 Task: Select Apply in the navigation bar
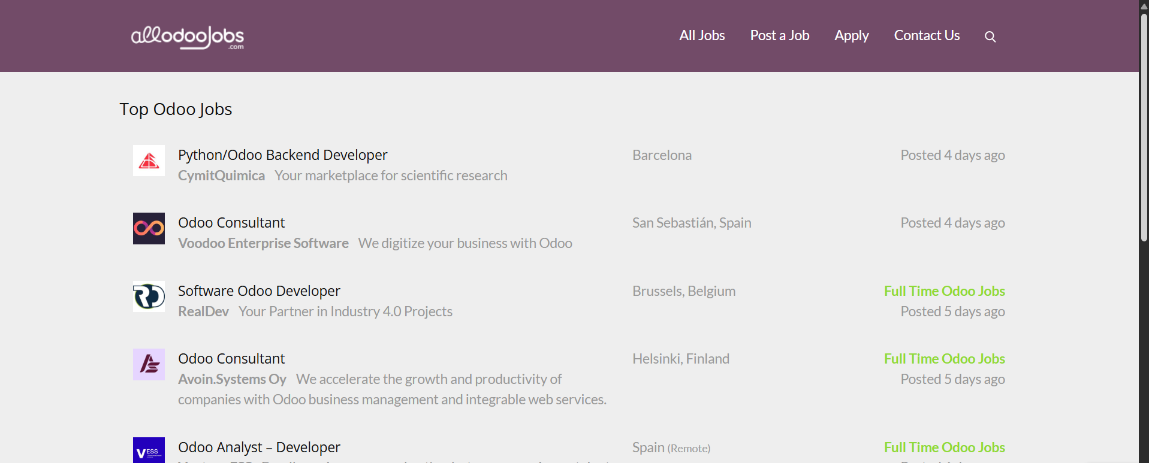point(851,35)
